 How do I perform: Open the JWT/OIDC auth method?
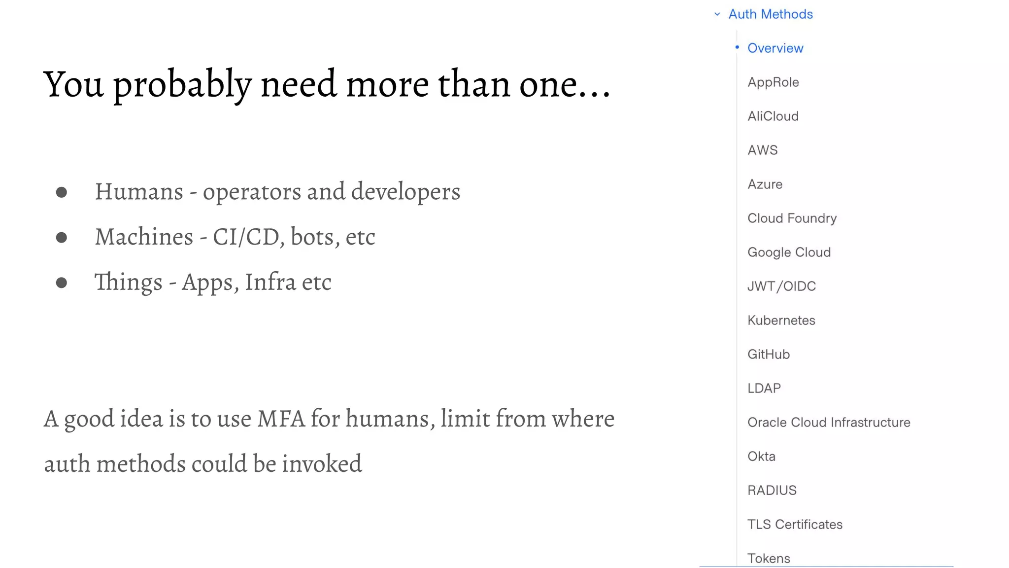click(781, 286)
